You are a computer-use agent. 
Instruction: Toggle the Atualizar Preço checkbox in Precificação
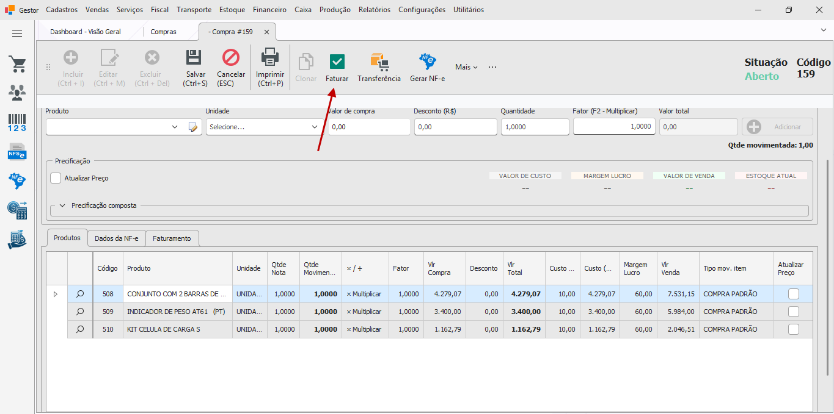[56, 178]
